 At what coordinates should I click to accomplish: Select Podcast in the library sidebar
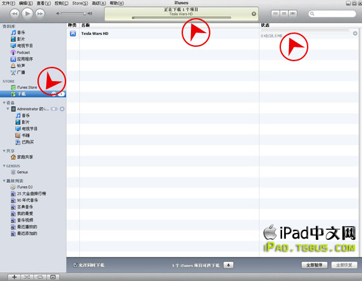click(x=21, y=52)
